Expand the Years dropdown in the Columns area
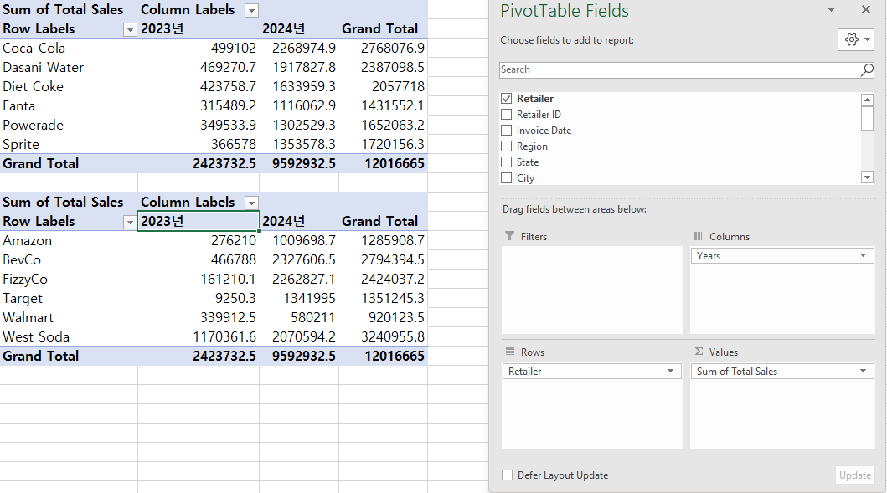The width and height of the screenshot is (887, 493). (x=863, y=255)
